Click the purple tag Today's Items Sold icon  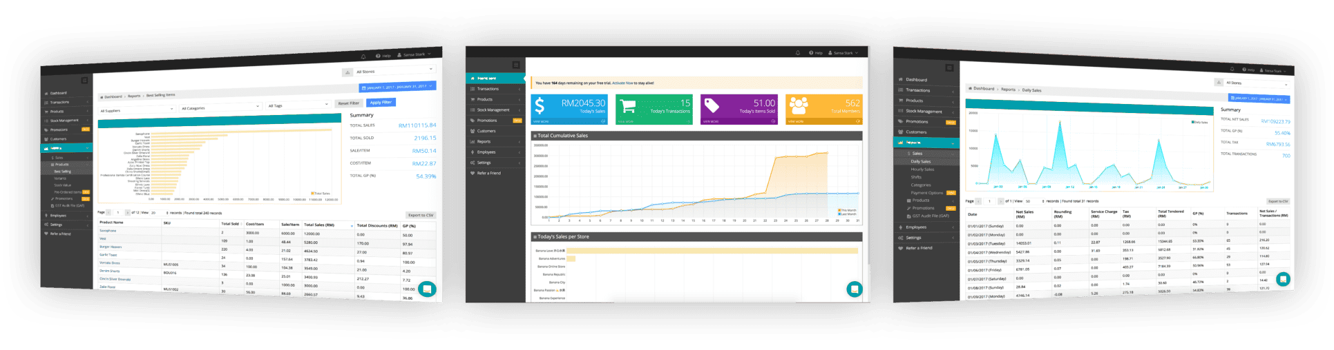(x=712, y=105)
